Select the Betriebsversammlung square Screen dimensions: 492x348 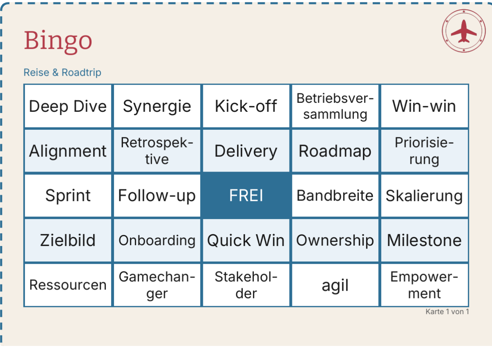pyautogui.click(x=335, y=106)
